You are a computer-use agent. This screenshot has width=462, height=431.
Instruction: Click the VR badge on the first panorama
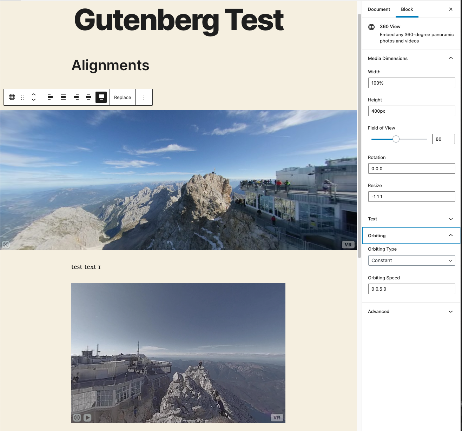point(348,245)
